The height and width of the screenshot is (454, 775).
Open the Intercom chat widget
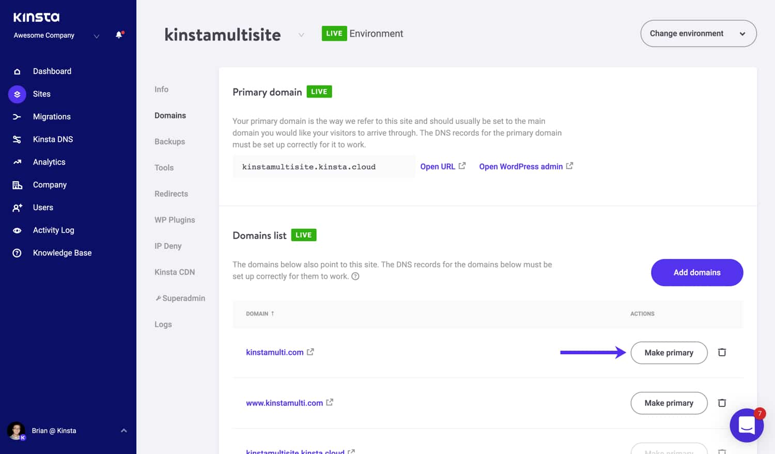pos(747,425)
